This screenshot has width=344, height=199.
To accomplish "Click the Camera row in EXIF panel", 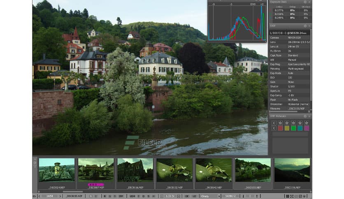I will [x=289, y=38].
